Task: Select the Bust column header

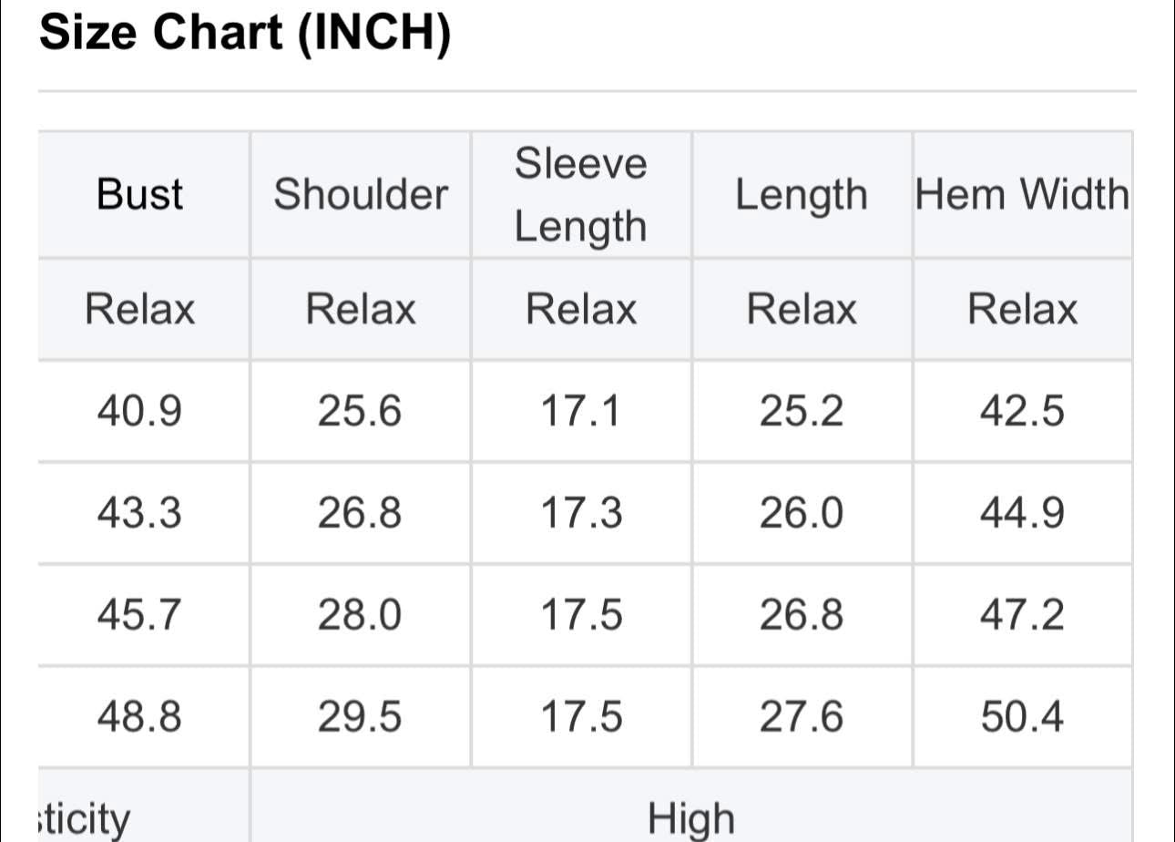Action: (x=140, y=194)
